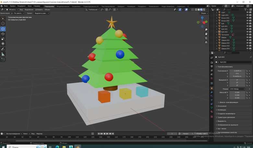253x148 pixels.
Task: Toggle camera view with the camera gizmo icon
Action: (x=207, y=38)
